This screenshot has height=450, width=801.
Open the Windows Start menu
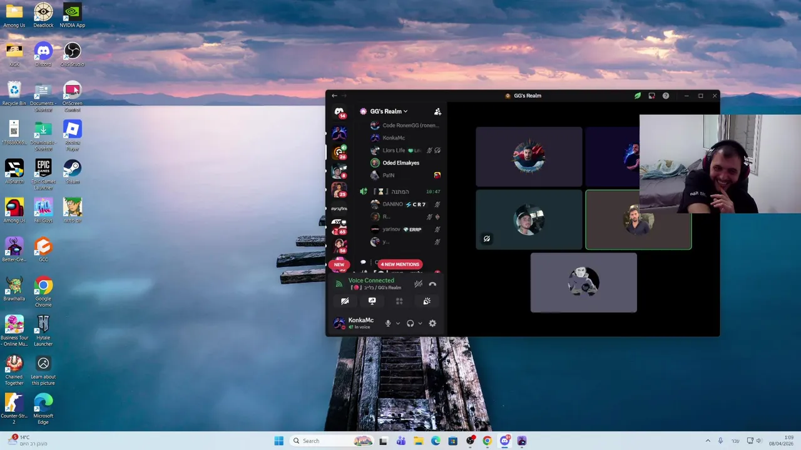pos(278,441)
